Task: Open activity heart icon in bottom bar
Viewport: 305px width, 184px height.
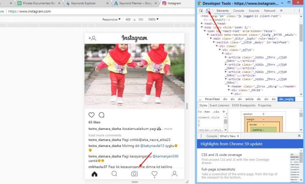Action: (x=155, y=174)
